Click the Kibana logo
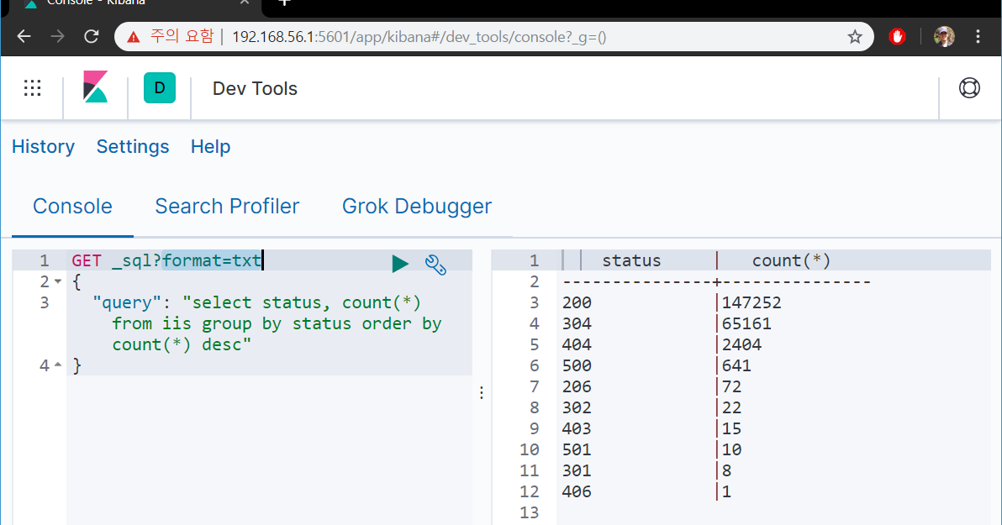 (x=95, y=87)
